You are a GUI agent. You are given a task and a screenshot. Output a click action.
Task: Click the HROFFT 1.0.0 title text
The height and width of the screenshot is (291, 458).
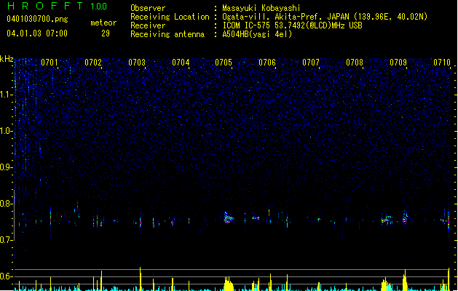(58, 6)
